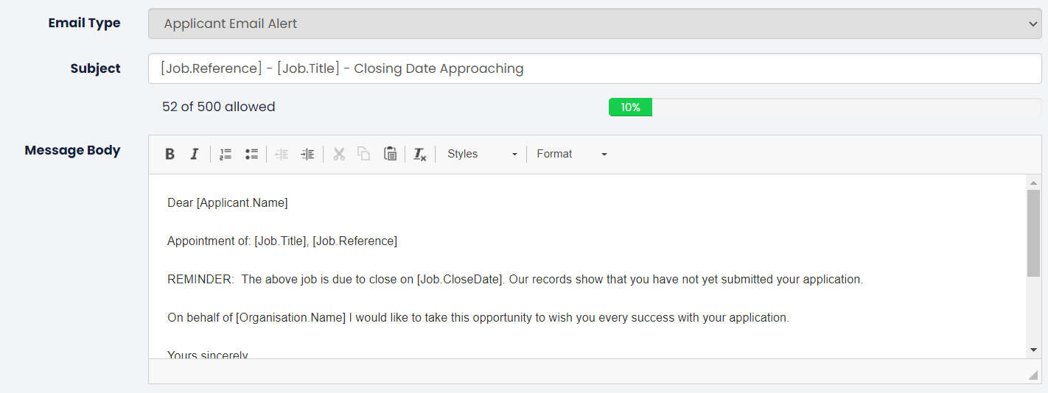Copy selected text icon
The width and height of the screenshot is (1048, 393).
click(x=364, y=154)
